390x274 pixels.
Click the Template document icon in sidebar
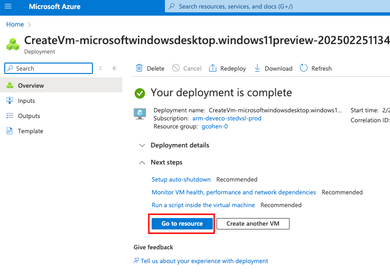pyautogui.click(x=9, y=131)
